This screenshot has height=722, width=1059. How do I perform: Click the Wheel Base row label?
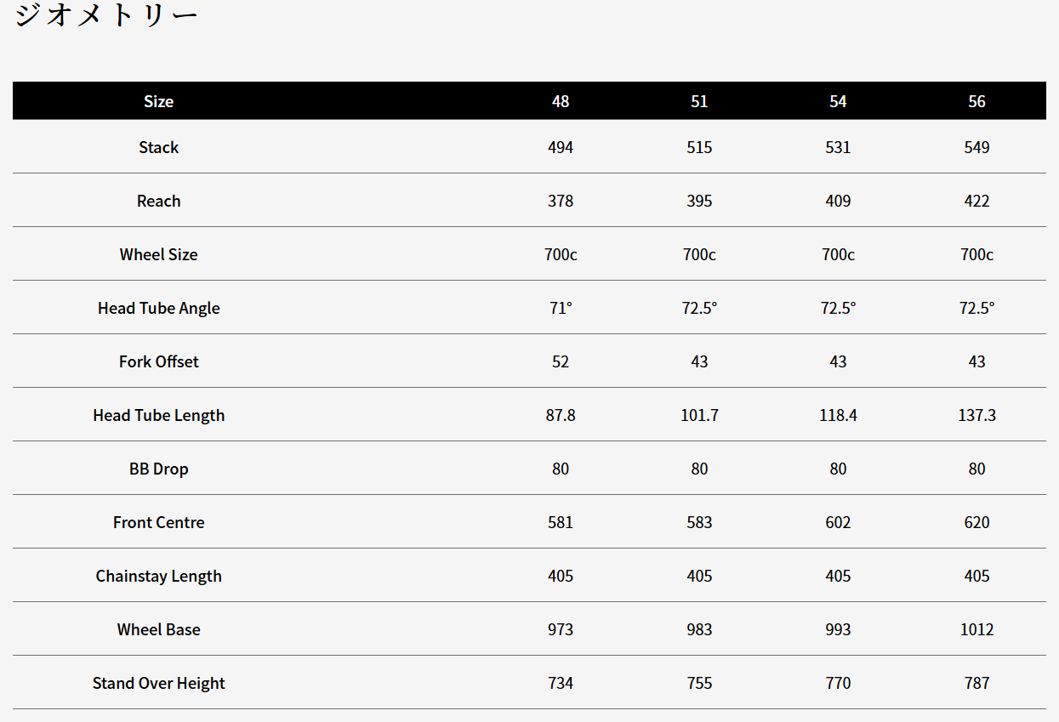click(x=158, y=629)
